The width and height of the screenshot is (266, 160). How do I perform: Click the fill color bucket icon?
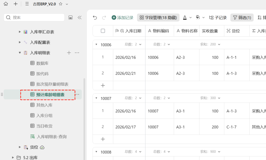click(x=198, y=17)
